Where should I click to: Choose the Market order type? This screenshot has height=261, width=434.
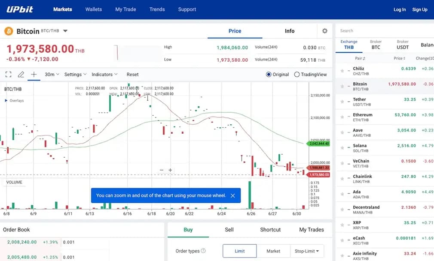tap(273, 251)
